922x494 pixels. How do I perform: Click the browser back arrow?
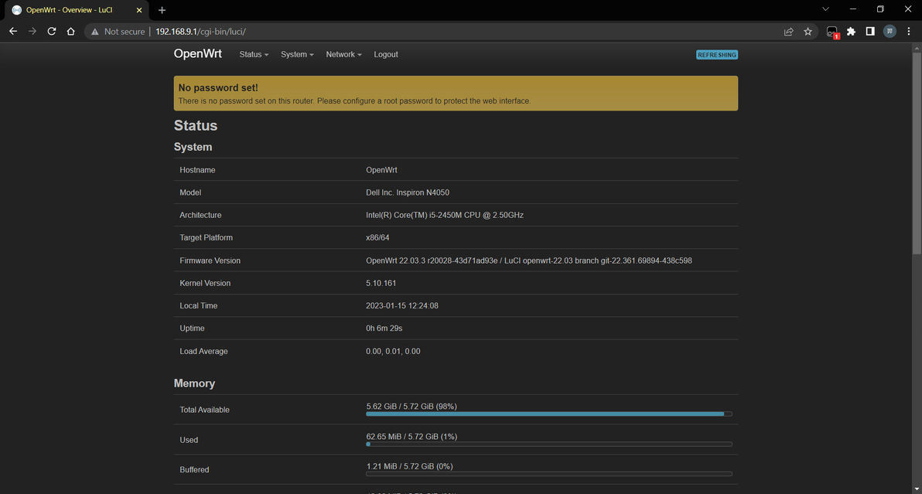[x=13, y=32]
